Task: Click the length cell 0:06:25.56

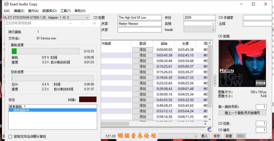Action: 186,83
